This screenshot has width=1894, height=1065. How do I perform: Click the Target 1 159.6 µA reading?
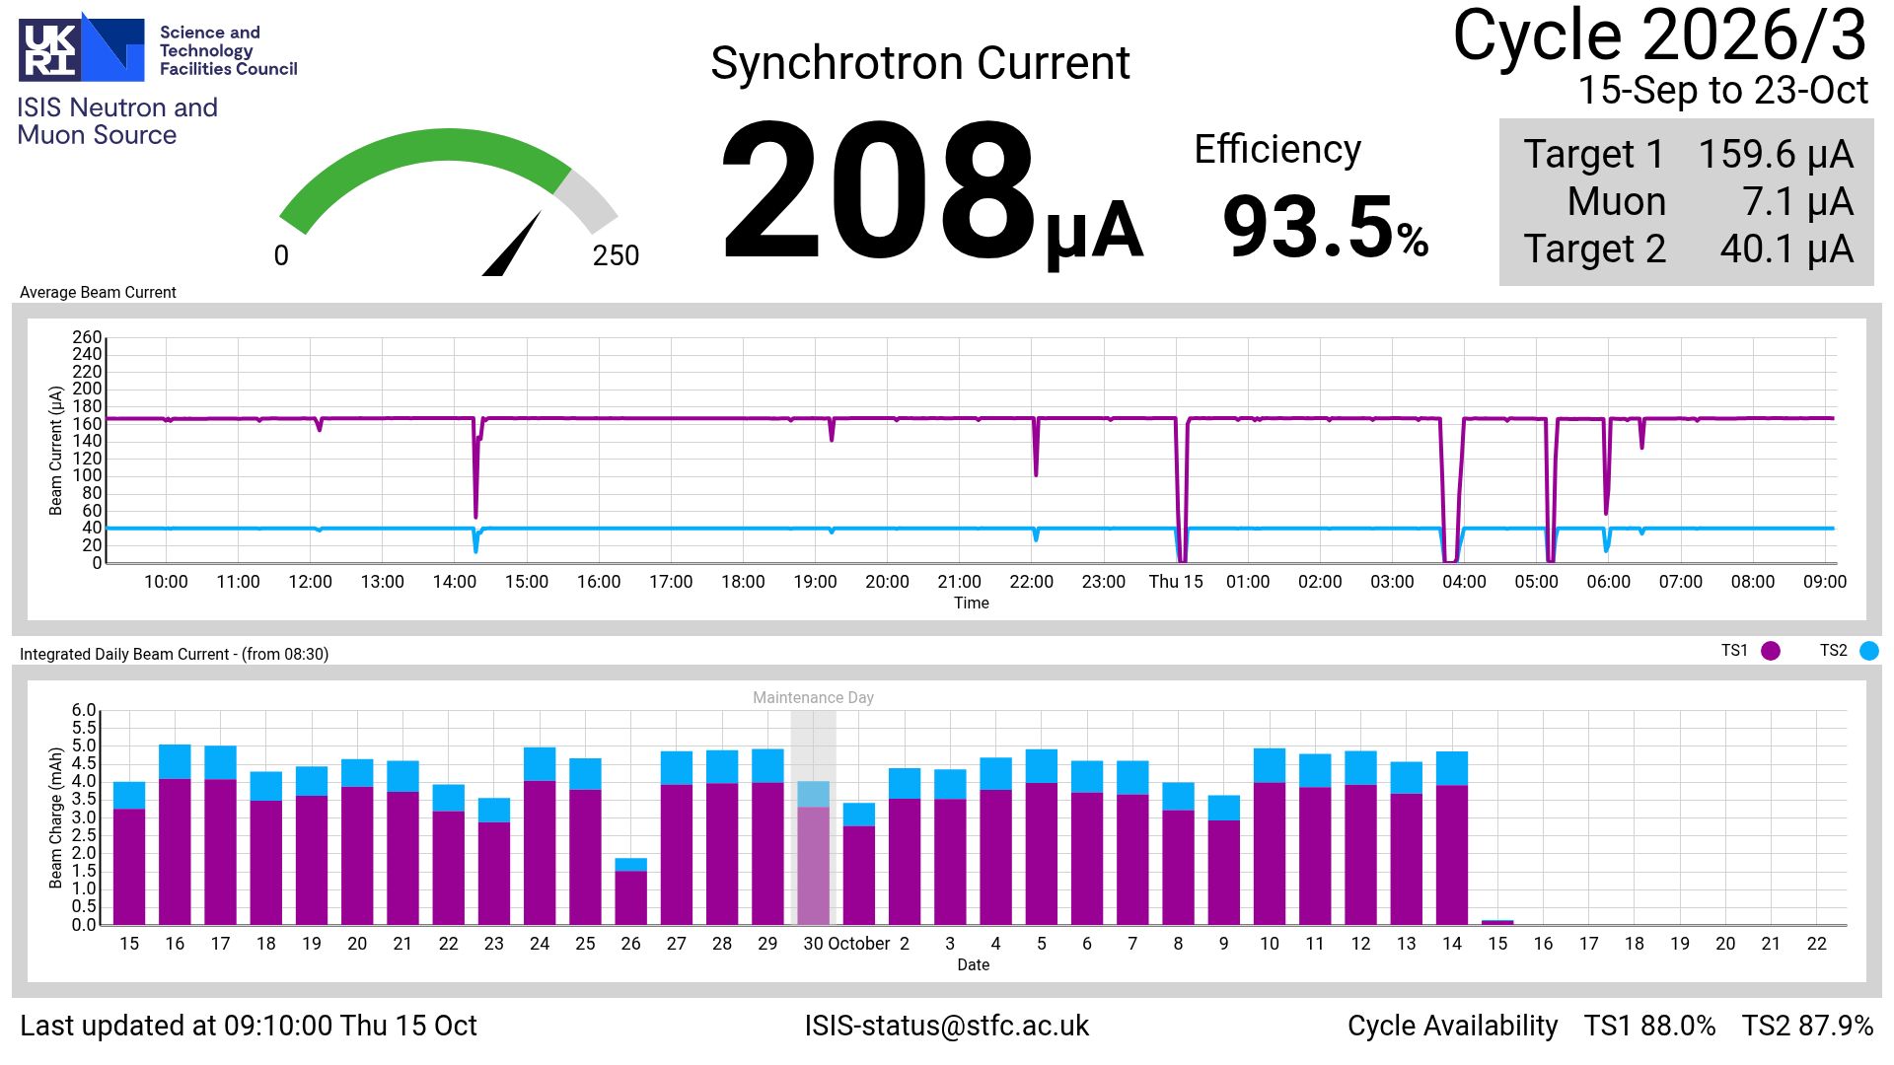tap(1687, 154)
